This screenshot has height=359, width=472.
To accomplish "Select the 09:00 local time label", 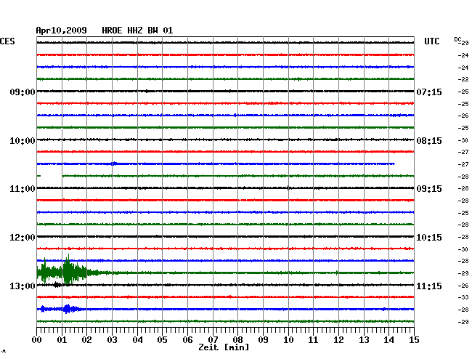I will tap(23, 92).
